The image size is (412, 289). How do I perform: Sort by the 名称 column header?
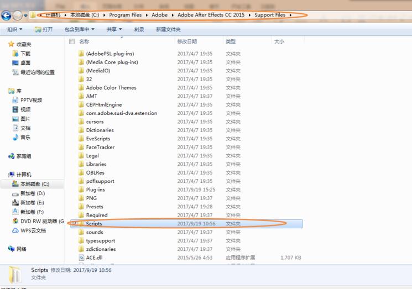click(x=84, y=41)
